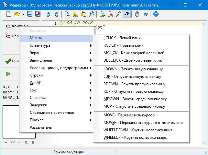Click the magnifying glass toolbar icon
This screenshot has width=208, height=155.
92,14
